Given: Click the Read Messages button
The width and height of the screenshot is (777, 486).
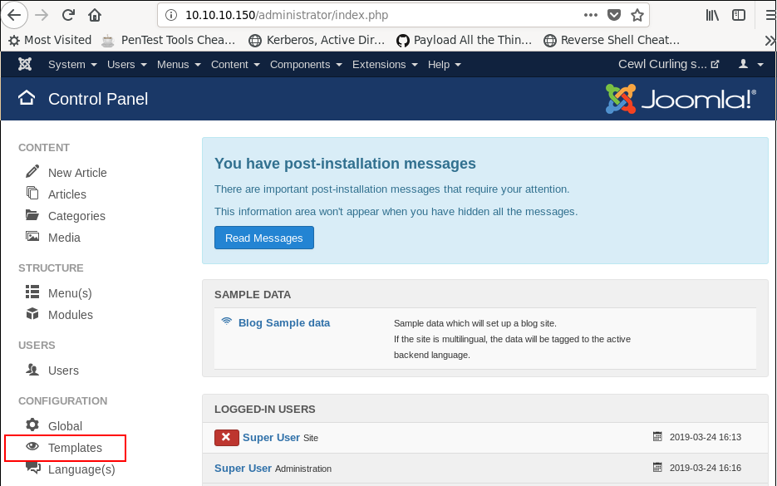Looking at the screenshot, I should [264, 238].
